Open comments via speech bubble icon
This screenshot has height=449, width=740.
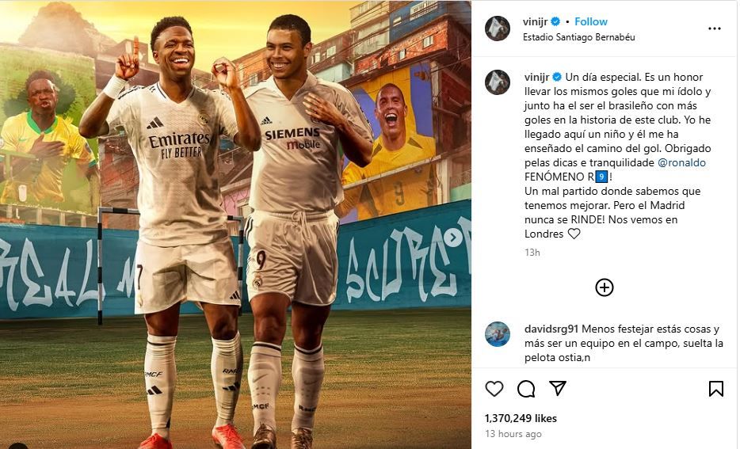pyautogui.click(x=526, y=389)
